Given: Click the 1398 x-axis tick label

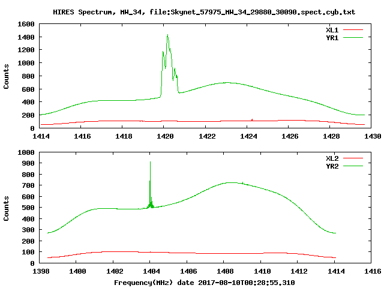Looking at the screenshot, I should pos(41,271).
